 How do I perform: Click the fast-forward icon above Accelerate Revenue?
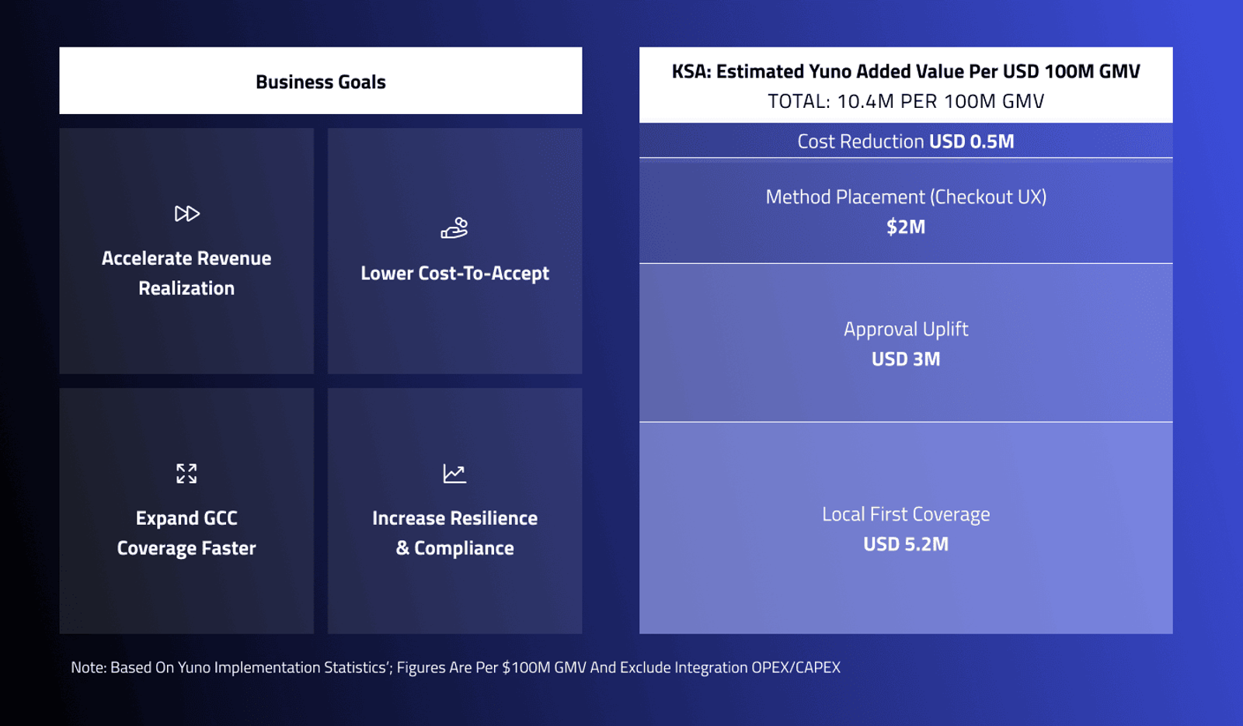click(x=186, y=214)
